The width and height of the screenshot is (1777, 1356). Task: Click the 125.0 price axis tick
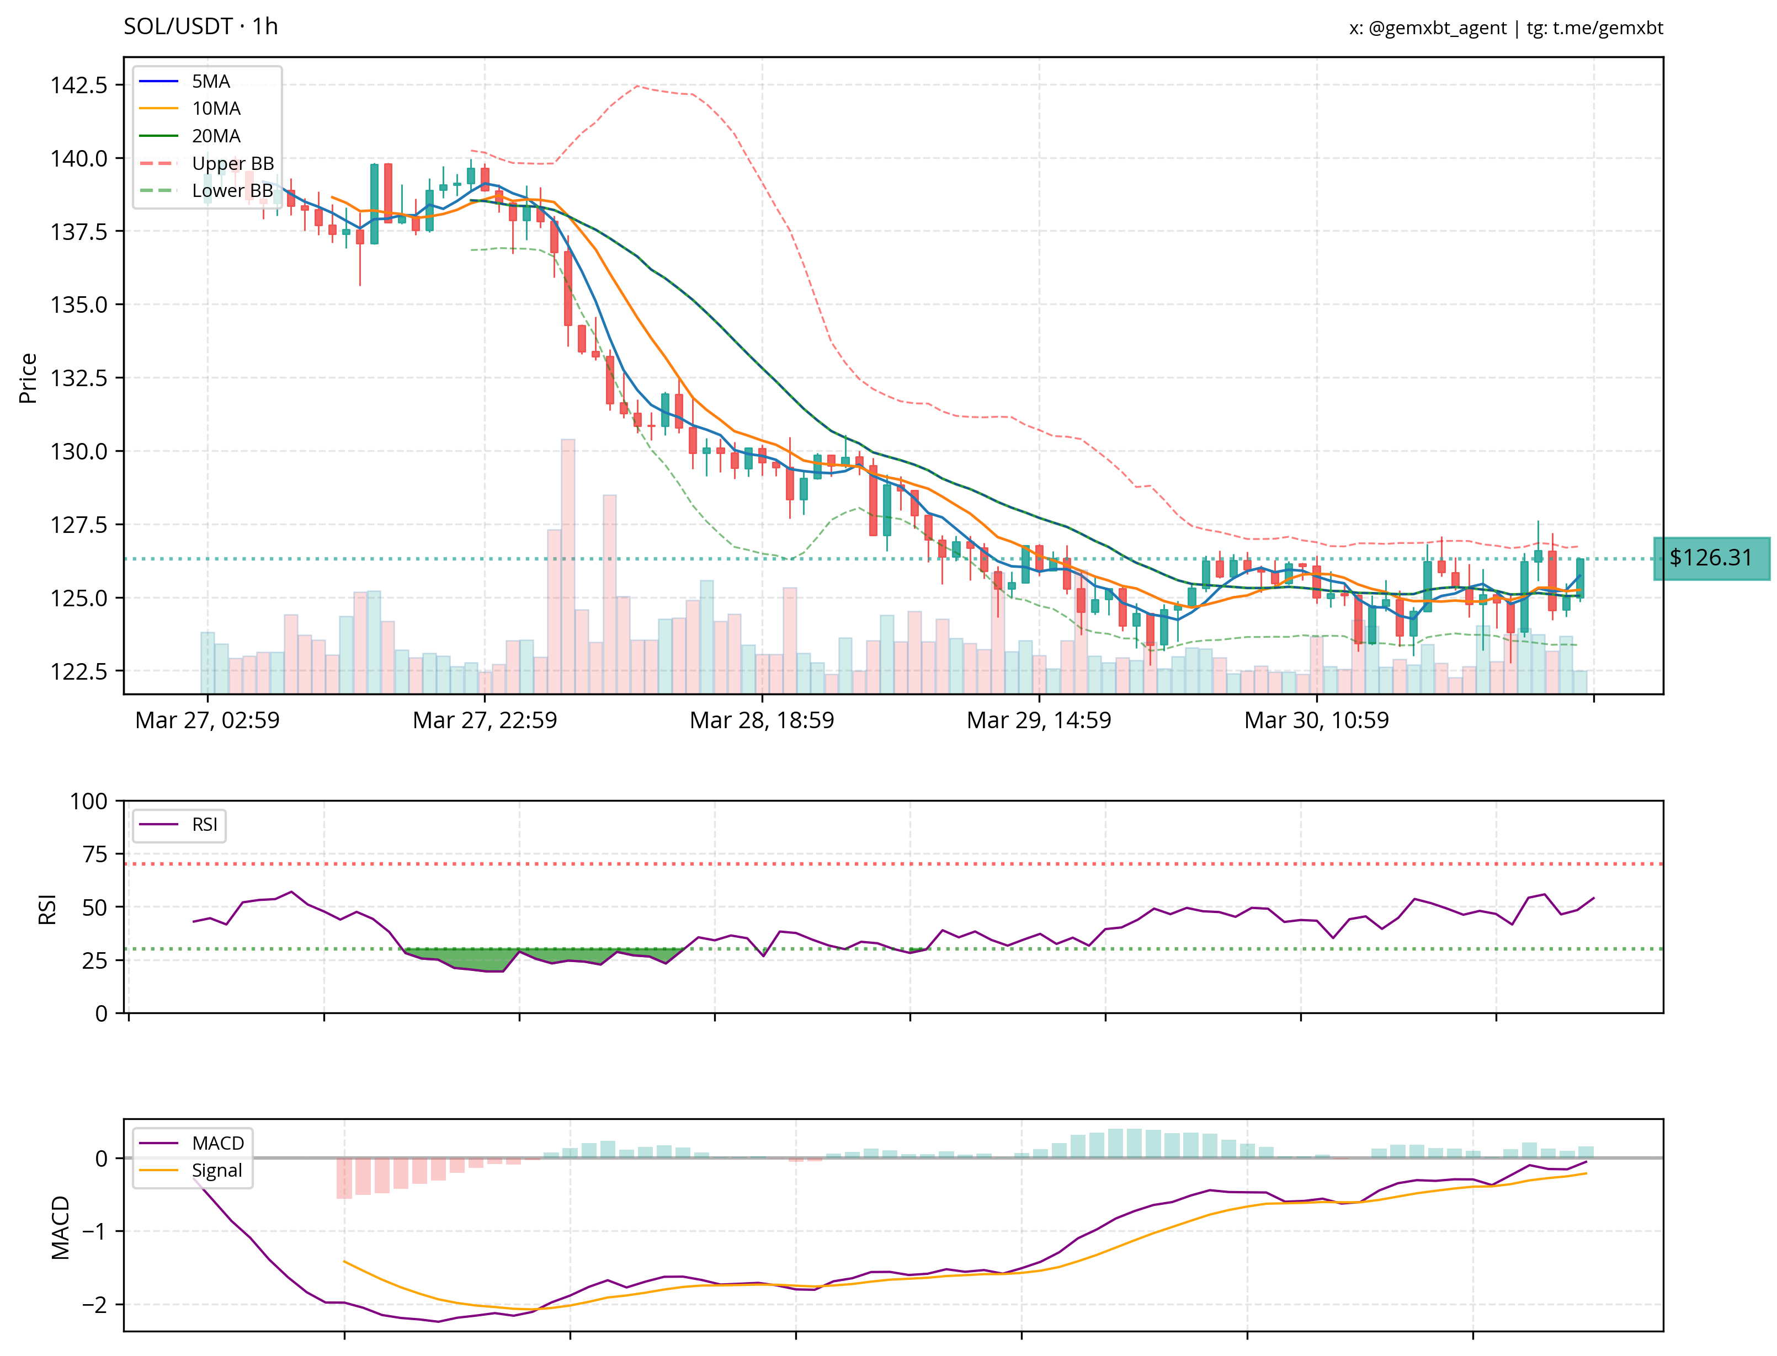[x=78, y=598]
